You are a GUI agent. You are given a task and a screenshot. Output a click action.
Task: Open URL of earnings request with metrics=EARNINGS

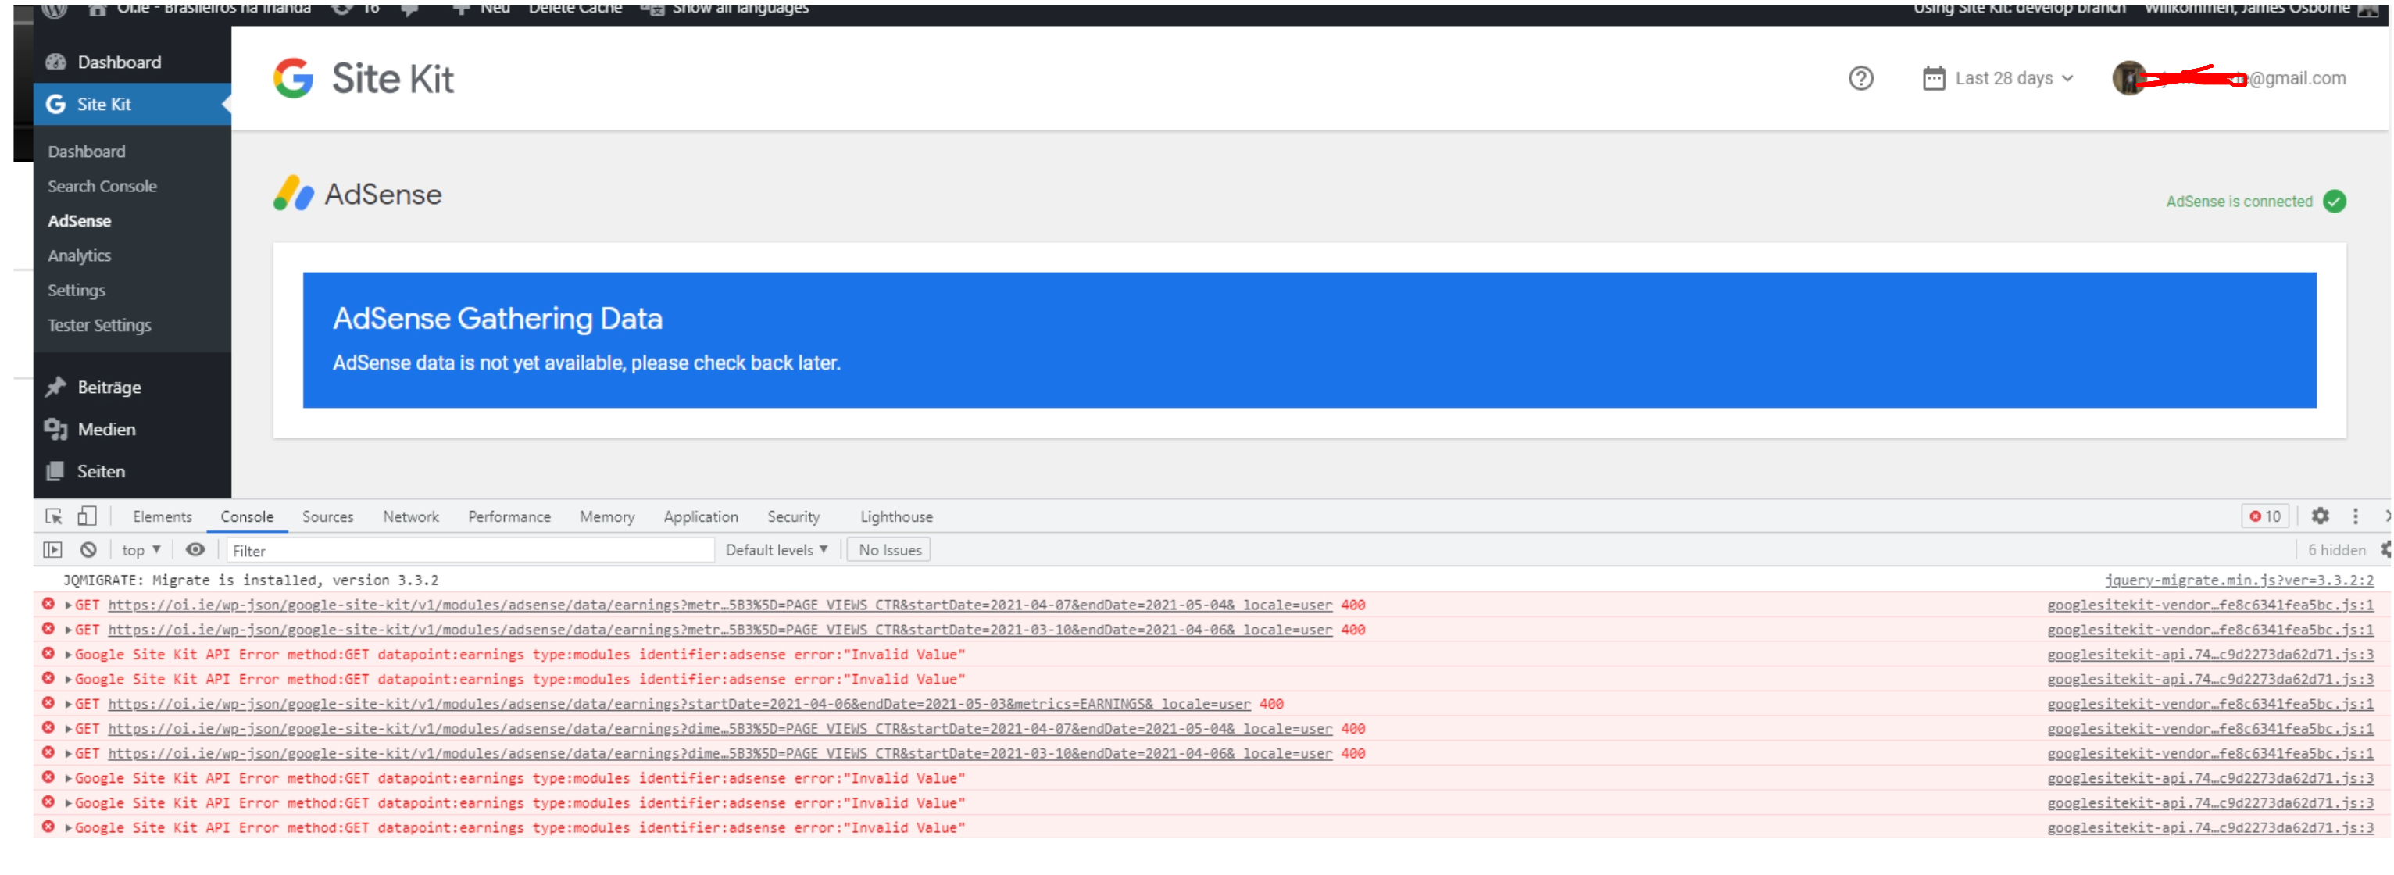pos(679,704)
